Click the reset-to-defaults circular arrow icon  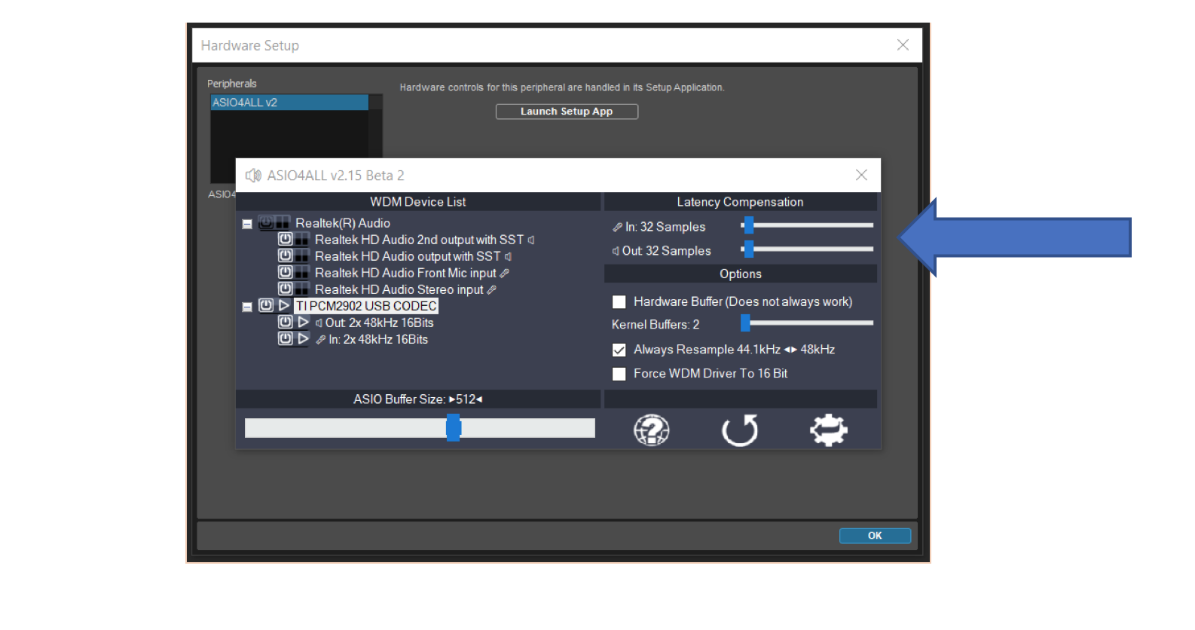click(x=740, y=430)
